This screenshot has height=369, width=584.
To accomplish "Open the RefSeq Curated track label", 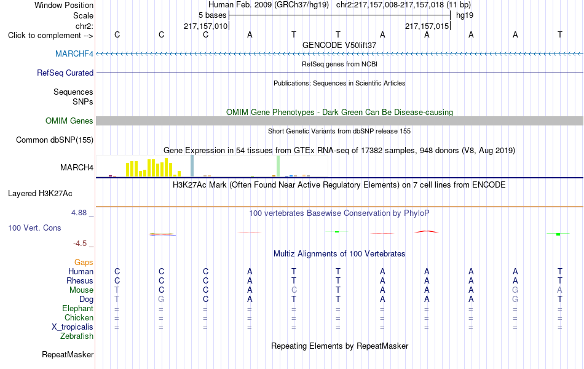I will click(x=65, y=73).
